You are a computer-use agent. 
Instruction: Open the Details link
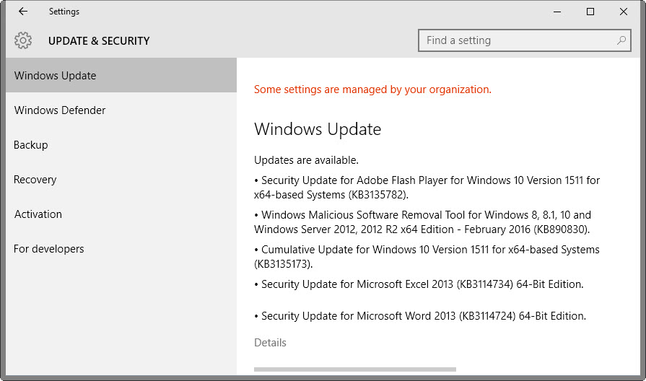pos(270,343)
